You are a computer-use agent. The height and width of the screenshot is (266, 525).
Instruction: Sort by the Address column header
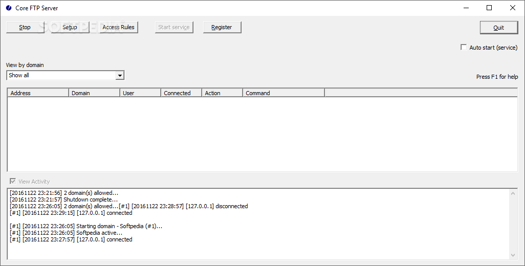38,93
